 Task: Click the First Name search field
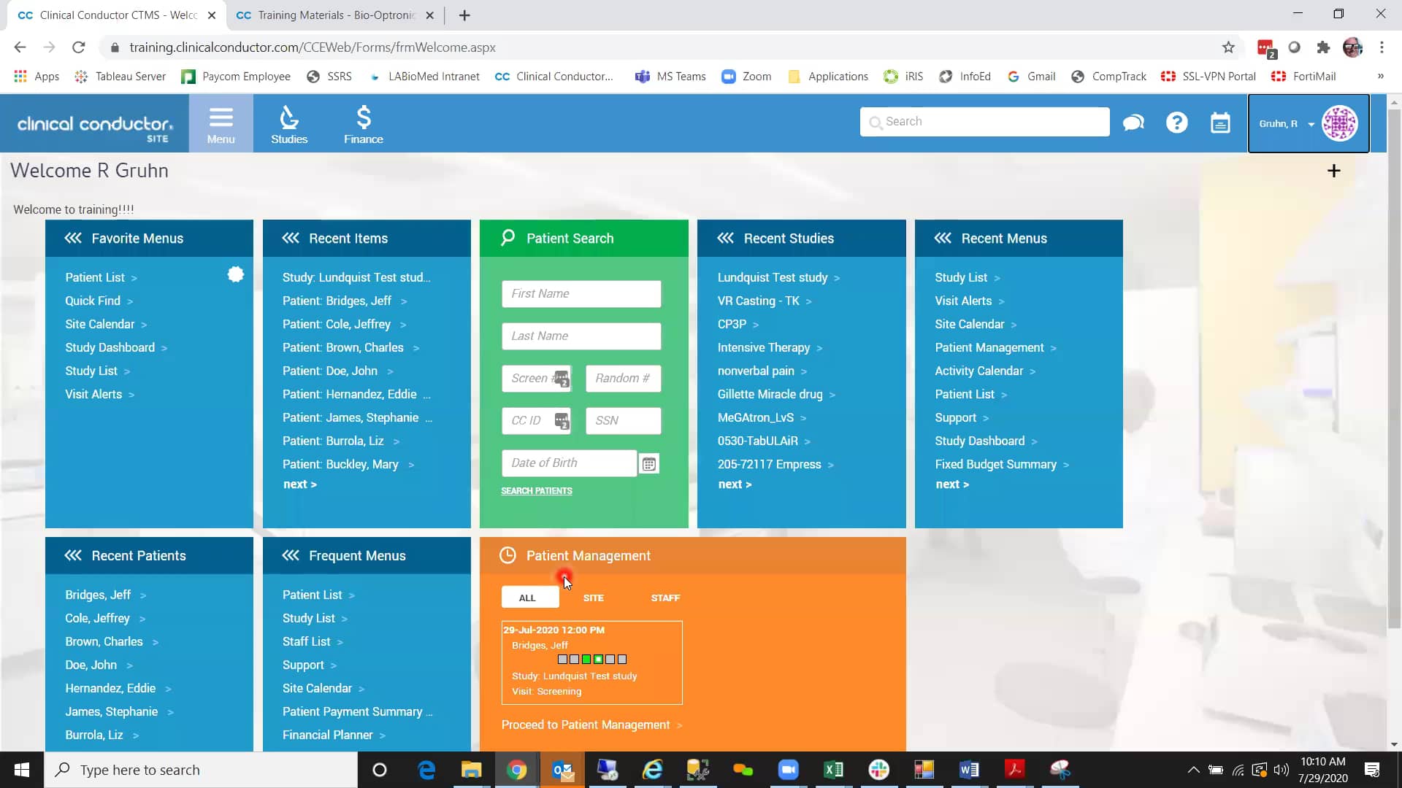(x=581, y=293)
